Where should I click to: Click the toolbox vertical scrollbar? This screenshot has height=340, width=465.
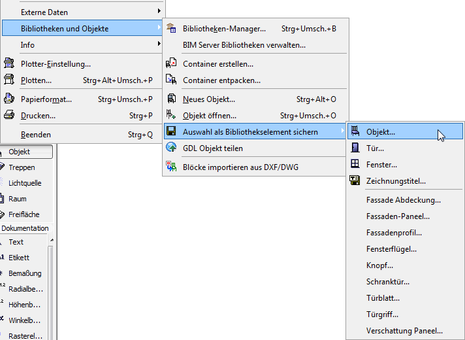[52, 288]
